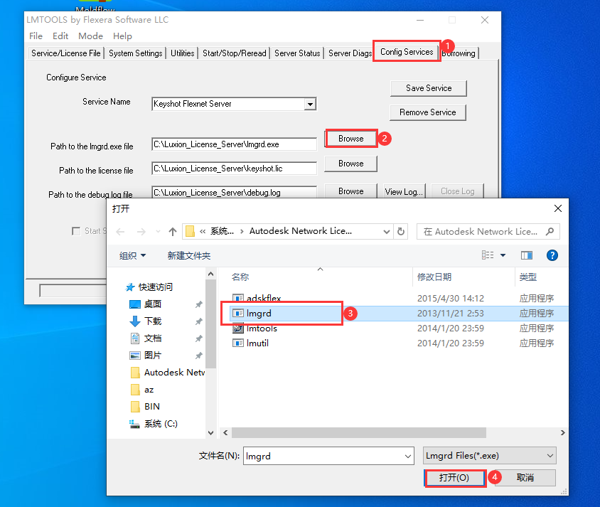Go to the Downloads (下载) quick access folder

click(152, 321)
